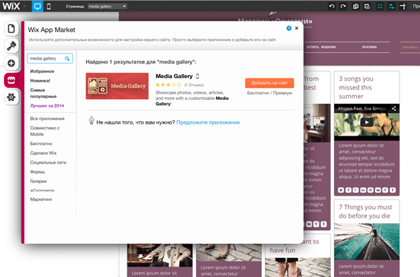This screenshot has height=277, width=420.
Task: Open the App Market sidebar icon
Action: [x=11, y=80]
